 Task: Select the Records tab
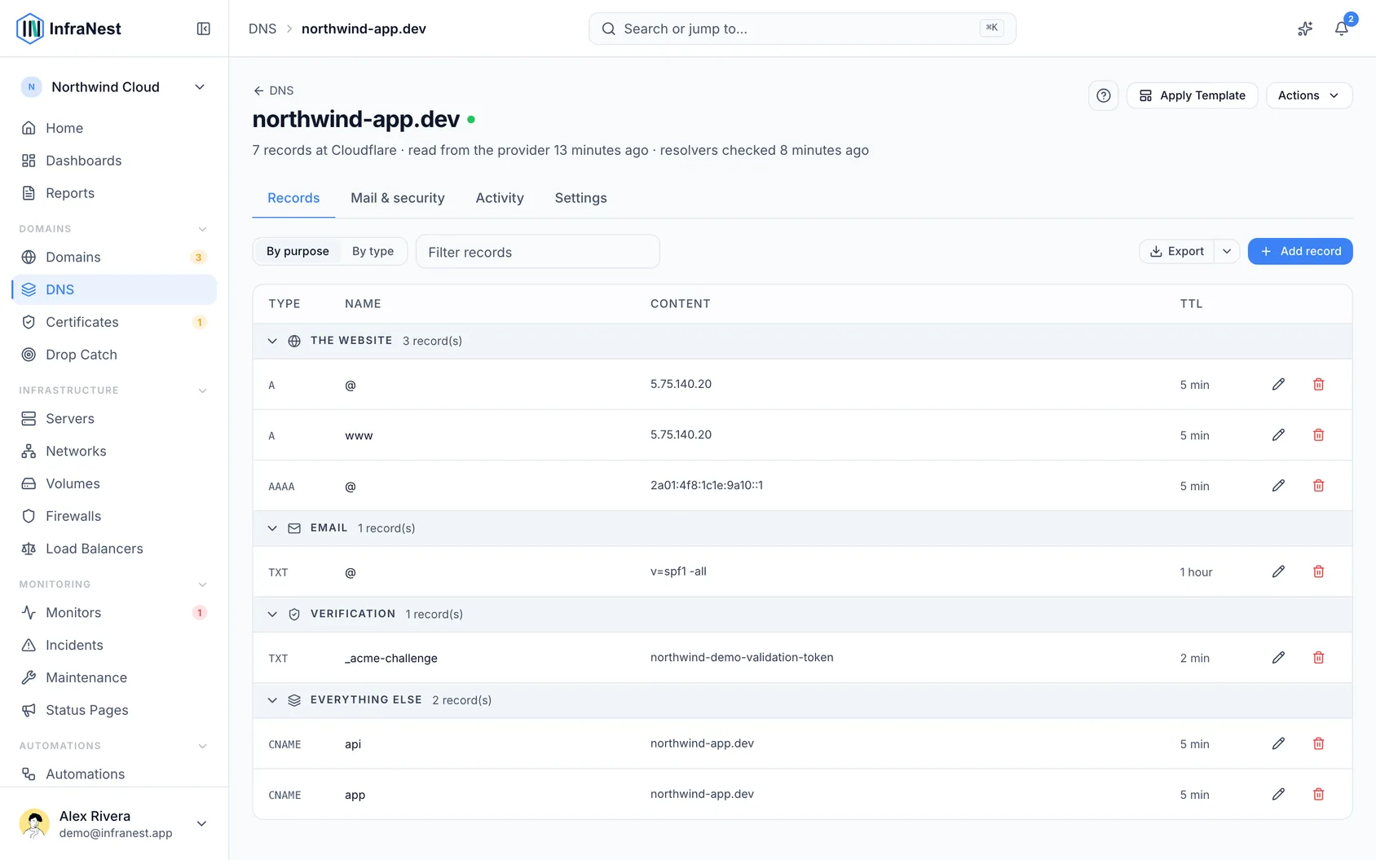point(293,198)
